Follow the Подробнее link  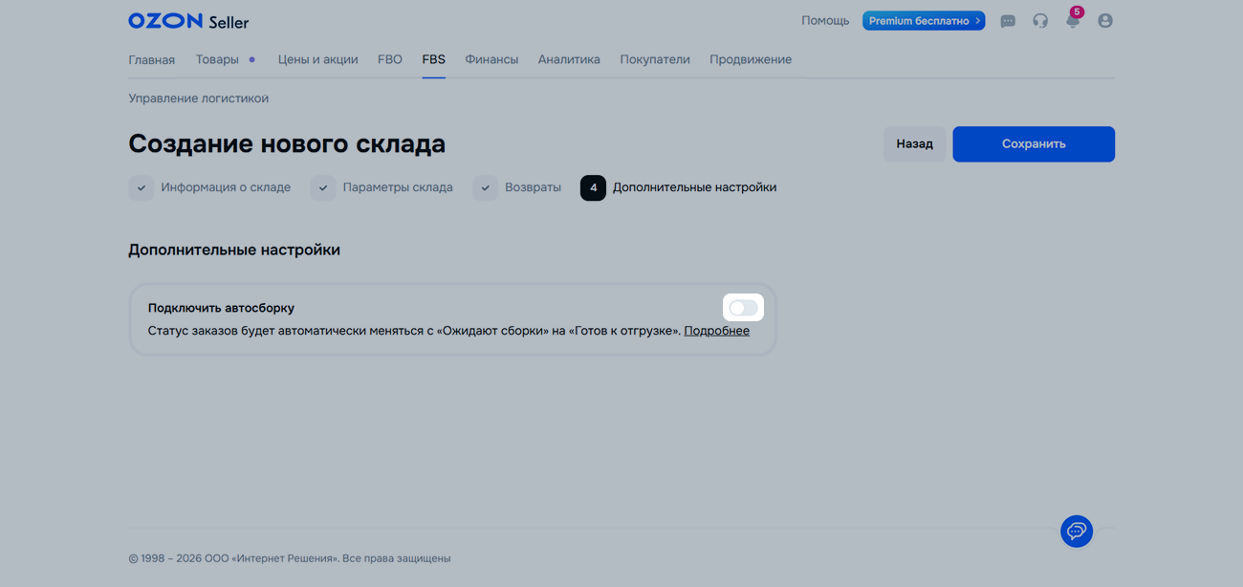point(716,331)
